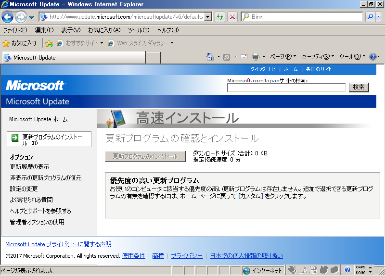The width and height of the screenshot is (385, 277).
Task: Open the ファイル(F) menu
Action: pos(15,30)
